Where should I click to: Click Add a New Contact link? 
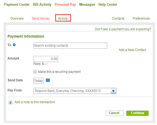point(132,50)
